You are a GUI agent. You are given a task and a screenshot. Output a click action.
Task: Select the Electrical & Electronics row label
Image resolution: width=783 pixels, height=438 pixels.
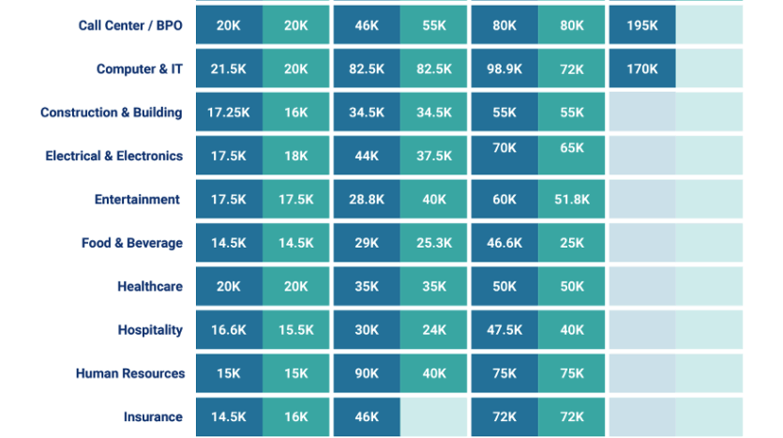click(114, 156)
